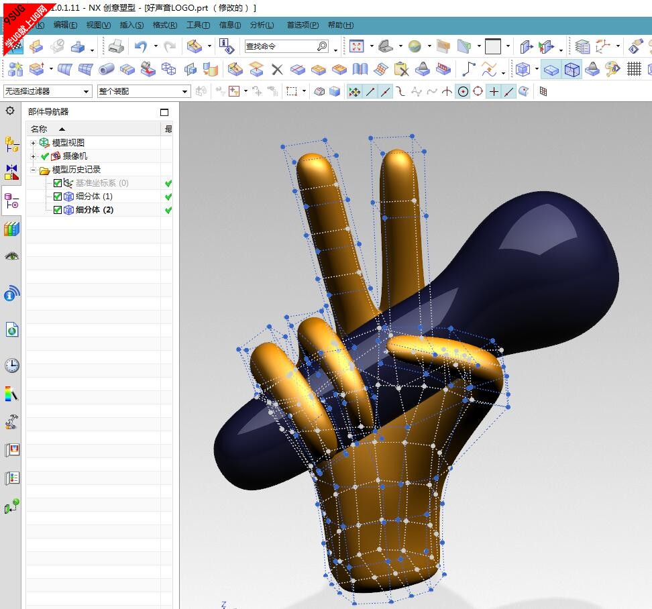
Task: Open the color gradient sidebar tab
Action: coord(11,394)
